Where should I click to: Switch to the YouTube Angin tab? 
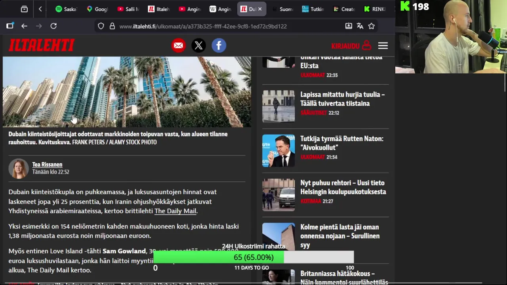pyautogui.click(x=189, y=9)
